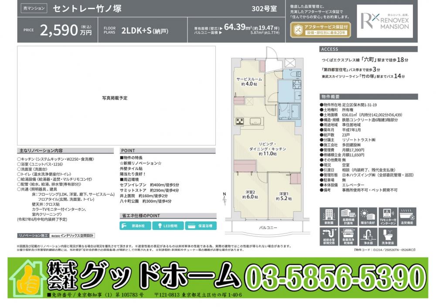Click the 64.39m² area value
Screen dimensions: 436x307
click(238, 27)
